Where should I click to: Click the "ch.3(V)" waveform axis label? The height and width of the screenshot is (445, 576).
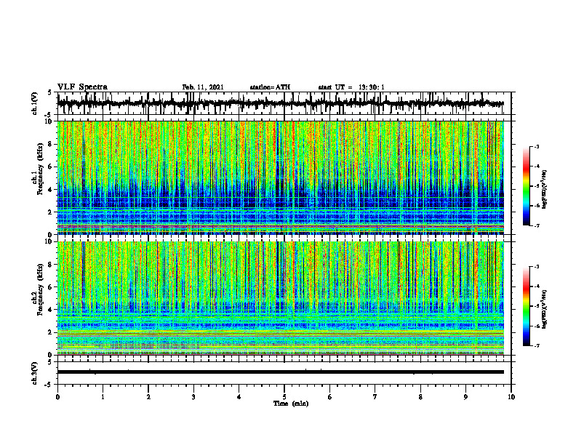35,373
